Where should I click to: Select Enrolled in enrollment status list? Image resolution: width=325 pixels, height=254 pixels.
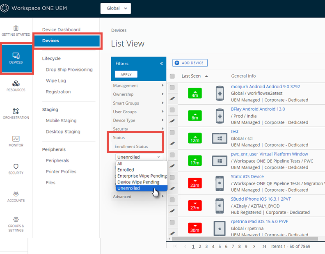141,169
